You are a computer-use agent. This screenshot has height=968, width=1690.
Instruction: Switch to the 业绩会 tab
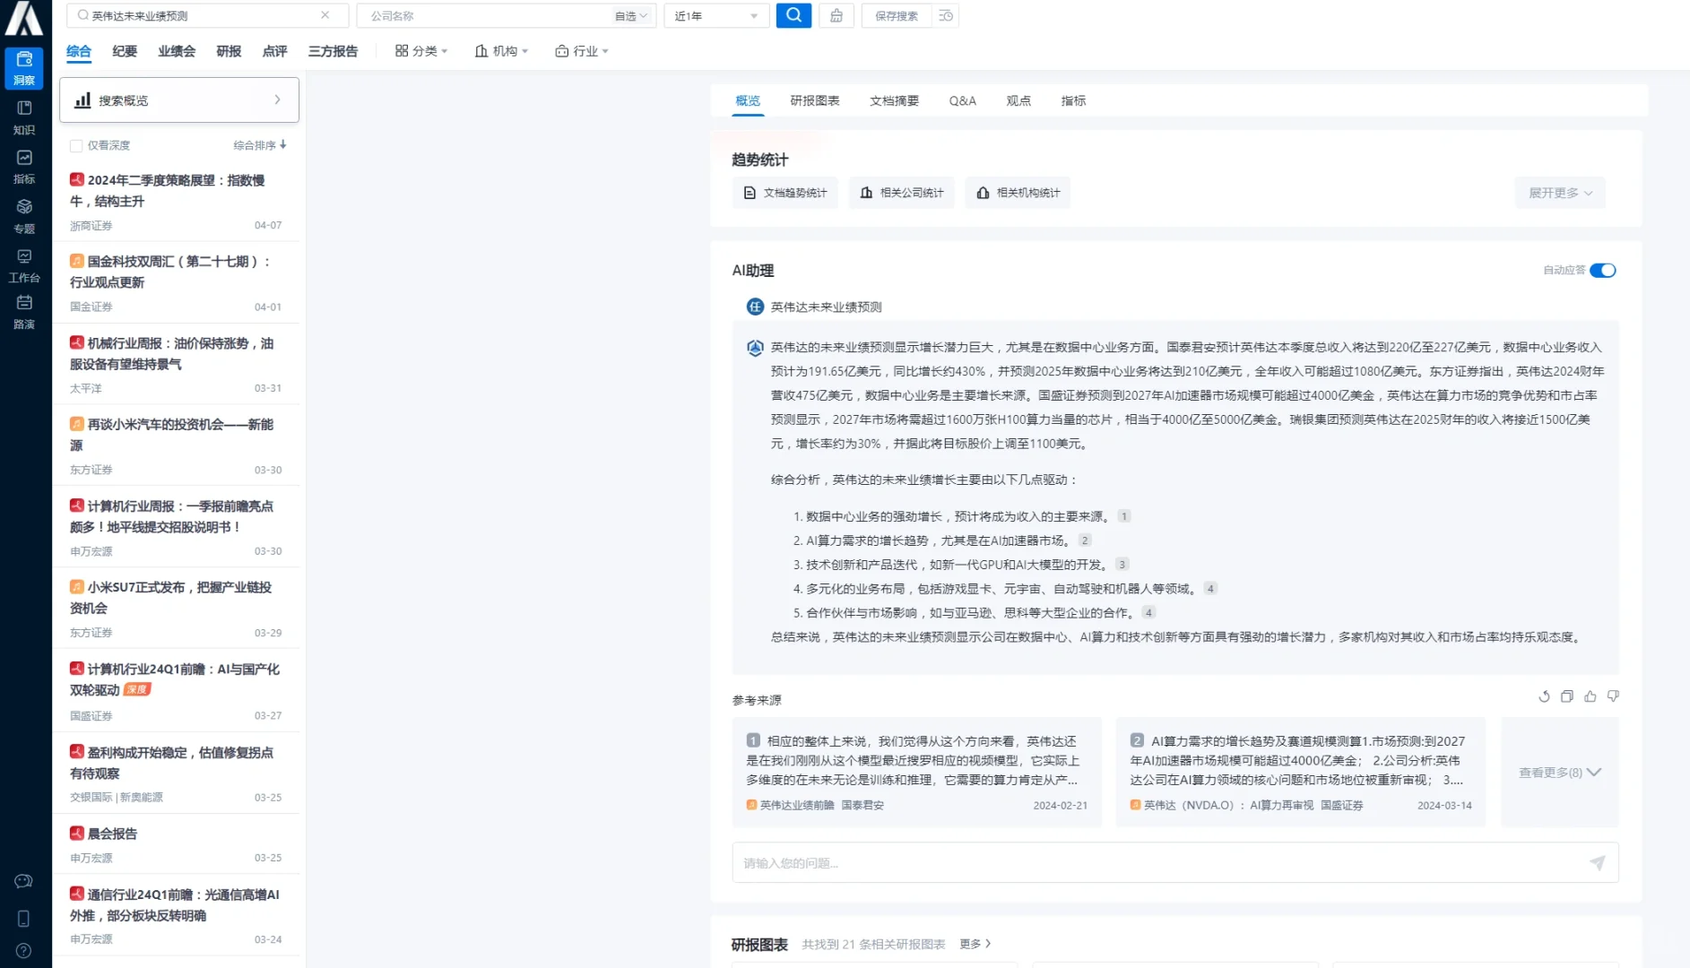(177, 51)
